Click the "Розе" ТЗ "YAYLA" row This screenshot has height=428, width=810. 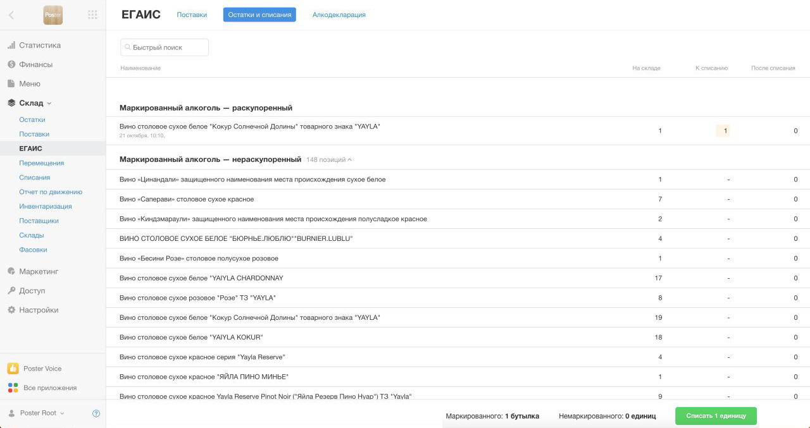pyautogui.click(x=458, y=298)
